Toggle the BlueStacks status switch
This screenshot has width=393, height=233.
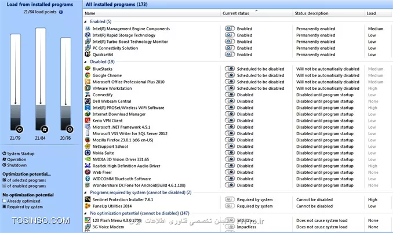click(x=230, y=68)
